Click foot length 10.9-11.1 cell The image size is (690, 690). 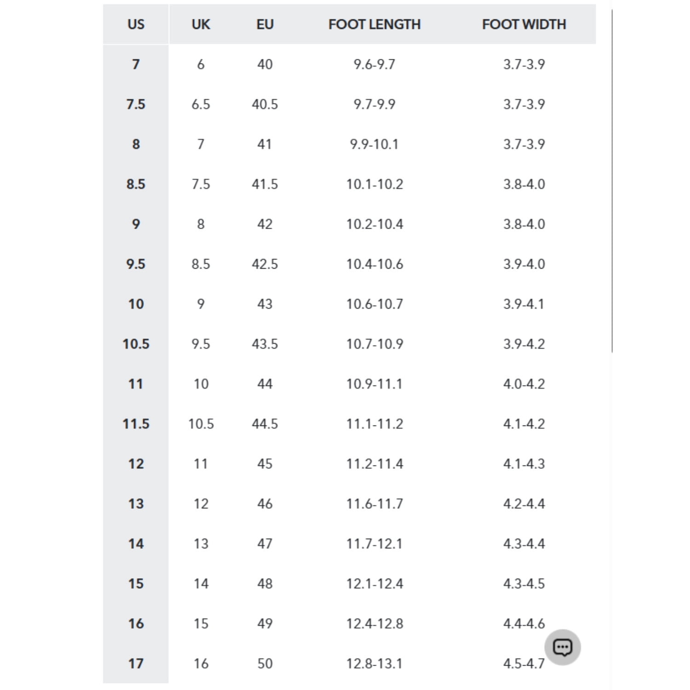(x=374, y=384)
